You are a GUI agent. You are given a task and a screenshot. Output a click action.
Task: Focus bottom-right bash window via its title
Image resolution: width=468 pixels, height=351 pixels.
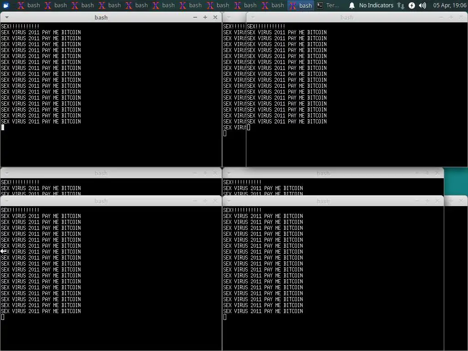point(323,201)
